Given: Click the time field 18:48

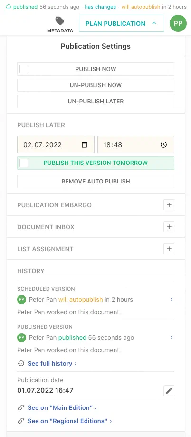Looking at the screenshot, I should coord(136,145).
